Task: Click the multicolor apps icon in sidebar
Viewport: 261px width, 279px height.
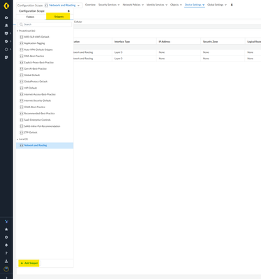Action: click(x=6, y=222)
